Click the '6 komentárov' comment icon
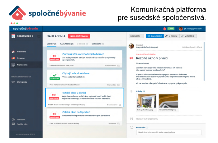This screenshot has height=143, width=218. 120,105
